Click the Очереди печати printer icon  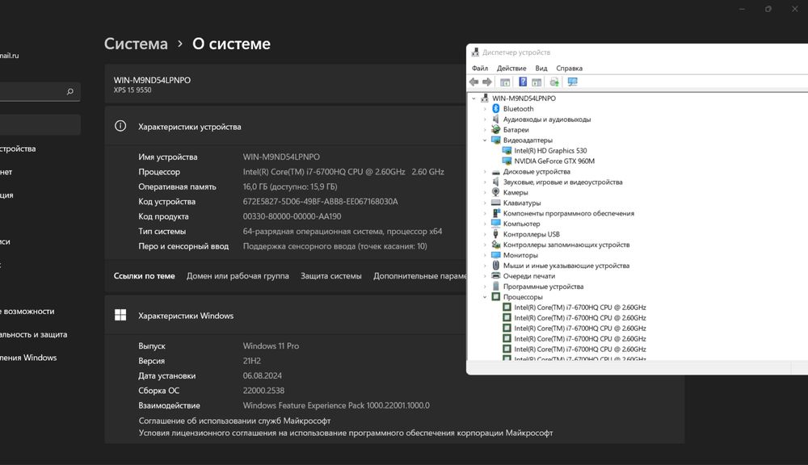[x=496, y=275]
